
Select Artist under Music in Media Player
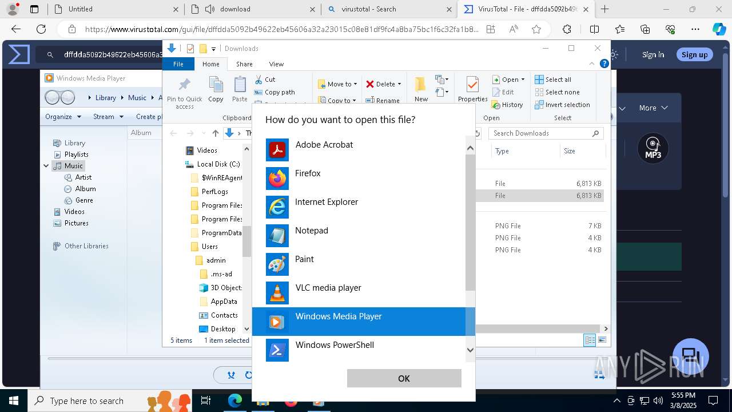[78, 177]
